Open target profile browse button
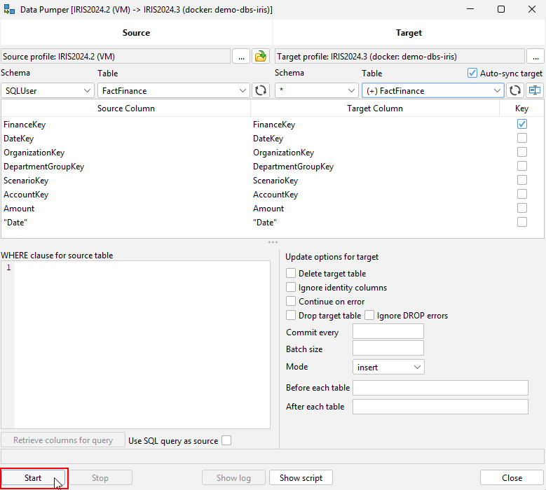546x490 pixels. click(535, 56)
